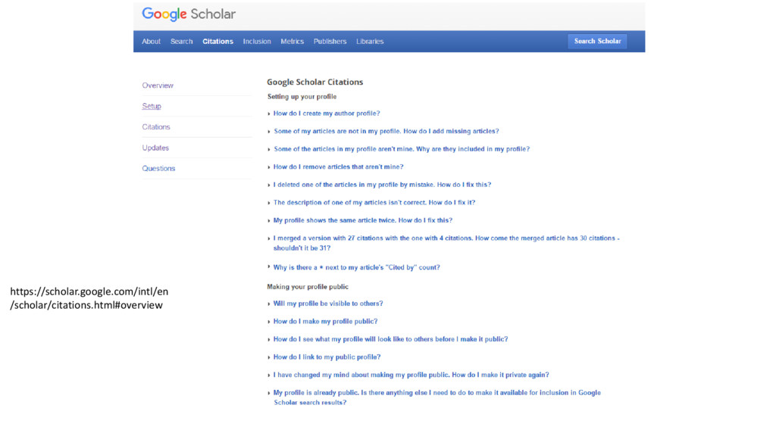Expand arrow beside 'Will my profile be visible to others?'
776x436 pixels.
click(269, 304)
